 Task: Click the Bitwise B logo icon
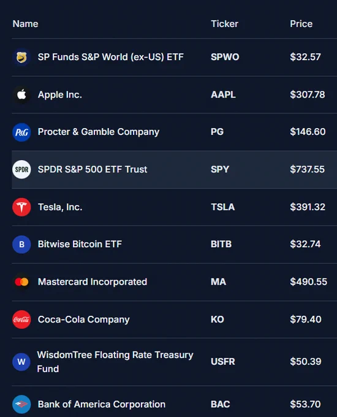(x=21, y=245)
